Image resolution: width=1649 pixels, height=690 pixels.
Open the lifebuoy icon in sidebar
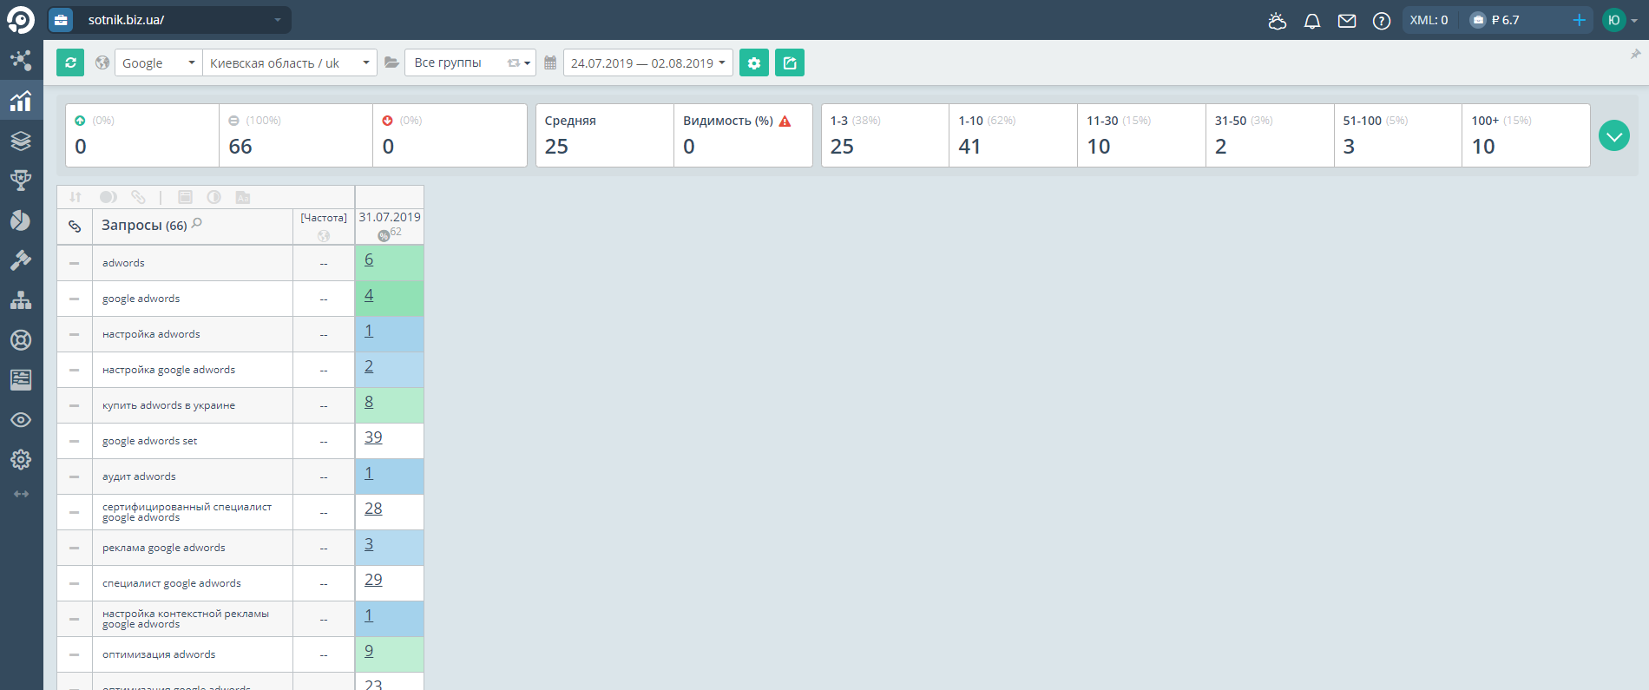tap(21, 340)
